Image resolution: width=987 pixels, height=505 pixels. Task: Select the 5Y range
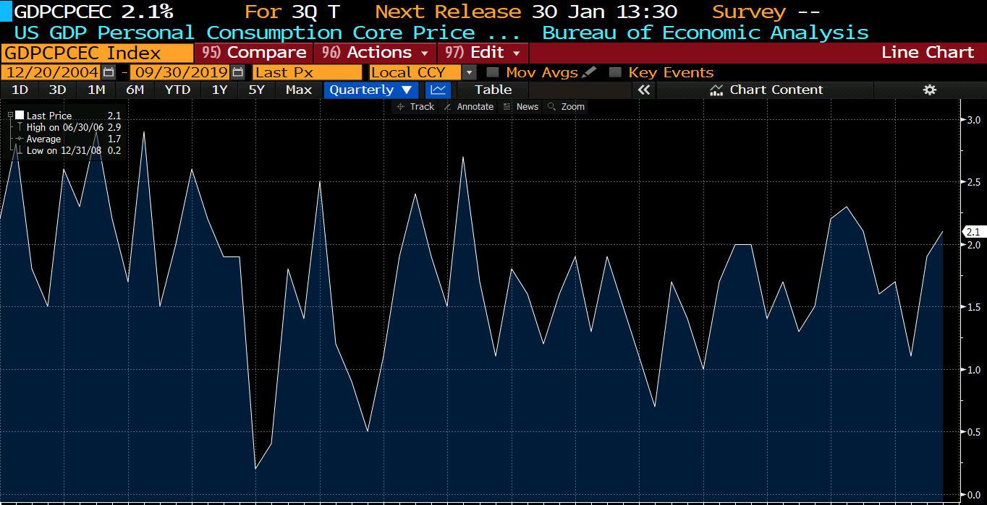click(257, 90)
